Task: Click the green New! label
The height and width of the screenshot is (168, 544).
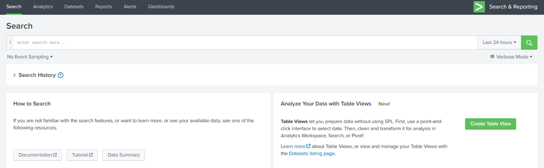Action: 384,104
